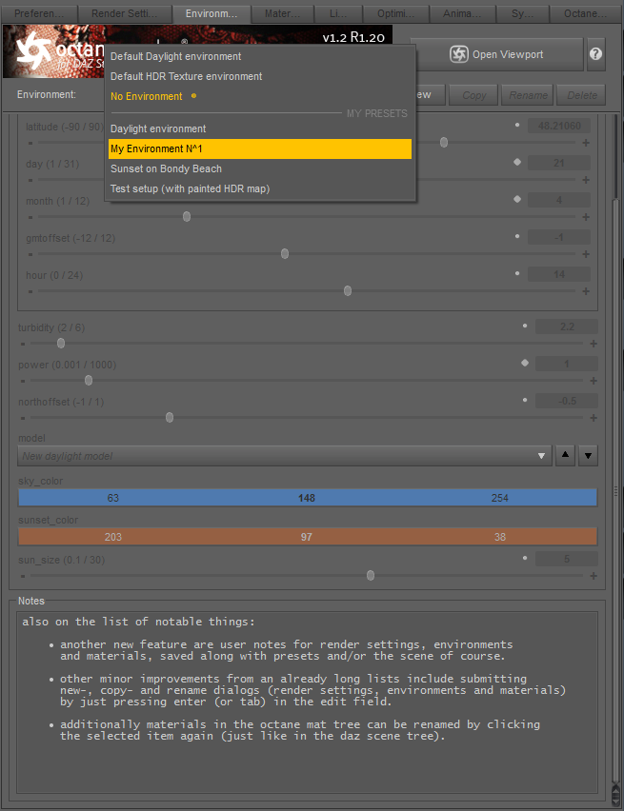624x811 pixels.
Task: Switch to the Materials tab
Action: click(282, 13)
